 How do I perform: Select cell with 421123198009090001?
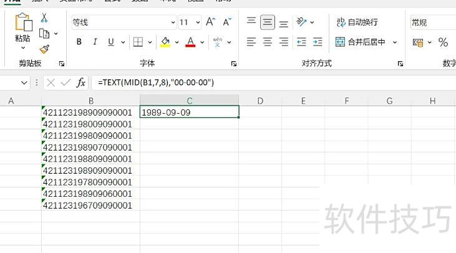90,124
